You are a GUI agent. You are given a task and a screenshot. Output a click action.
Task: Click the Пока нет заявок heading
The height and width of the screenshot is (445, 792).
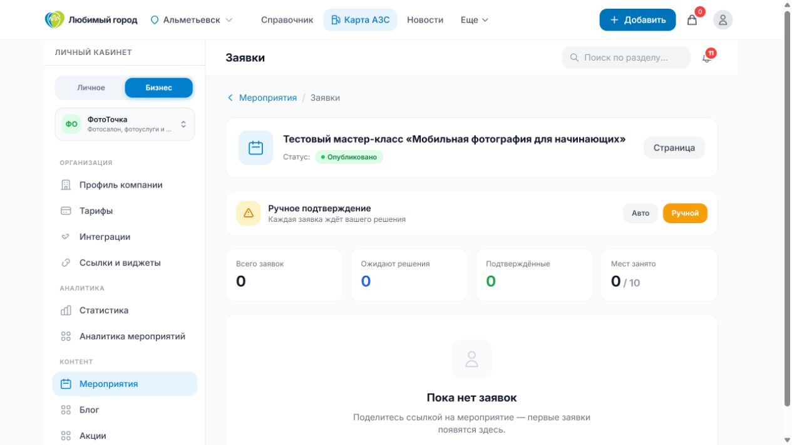pos(471,397)
